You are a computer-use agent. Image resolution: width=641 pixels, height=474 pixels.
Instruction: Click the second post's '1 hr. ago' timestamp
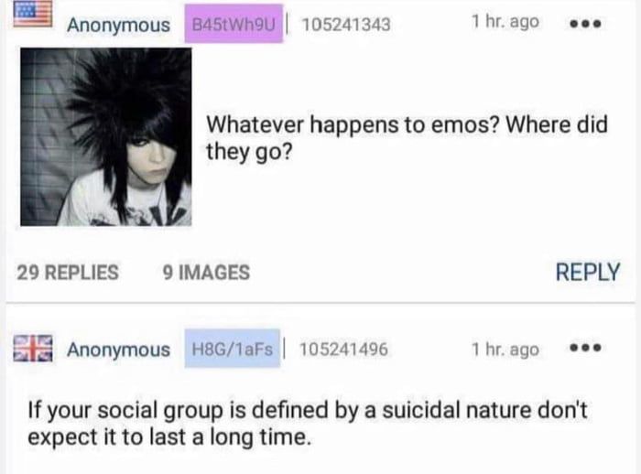pos(505,350)
